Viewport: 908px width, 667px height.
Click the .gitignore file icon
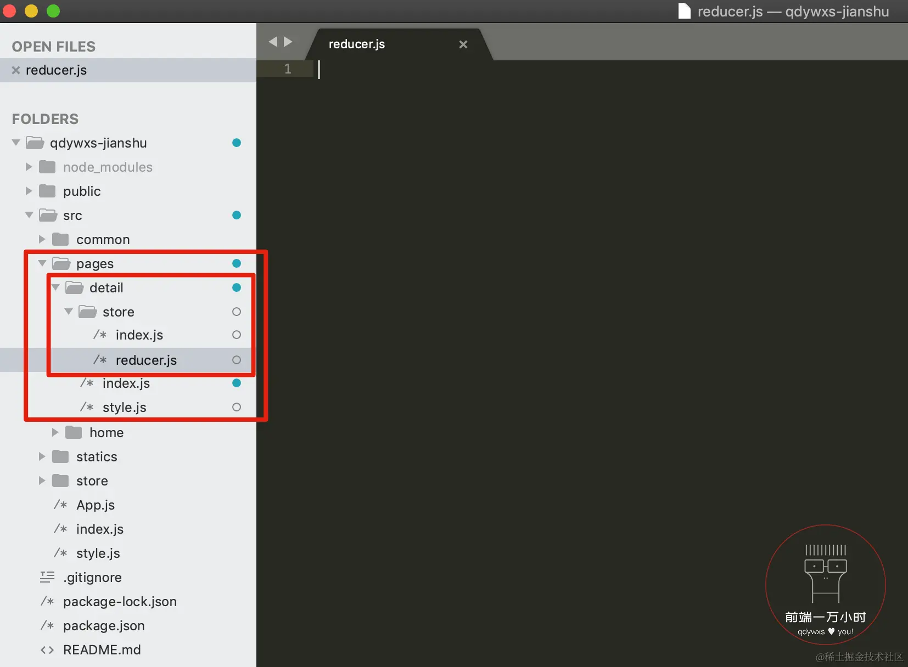click(47, 577)
